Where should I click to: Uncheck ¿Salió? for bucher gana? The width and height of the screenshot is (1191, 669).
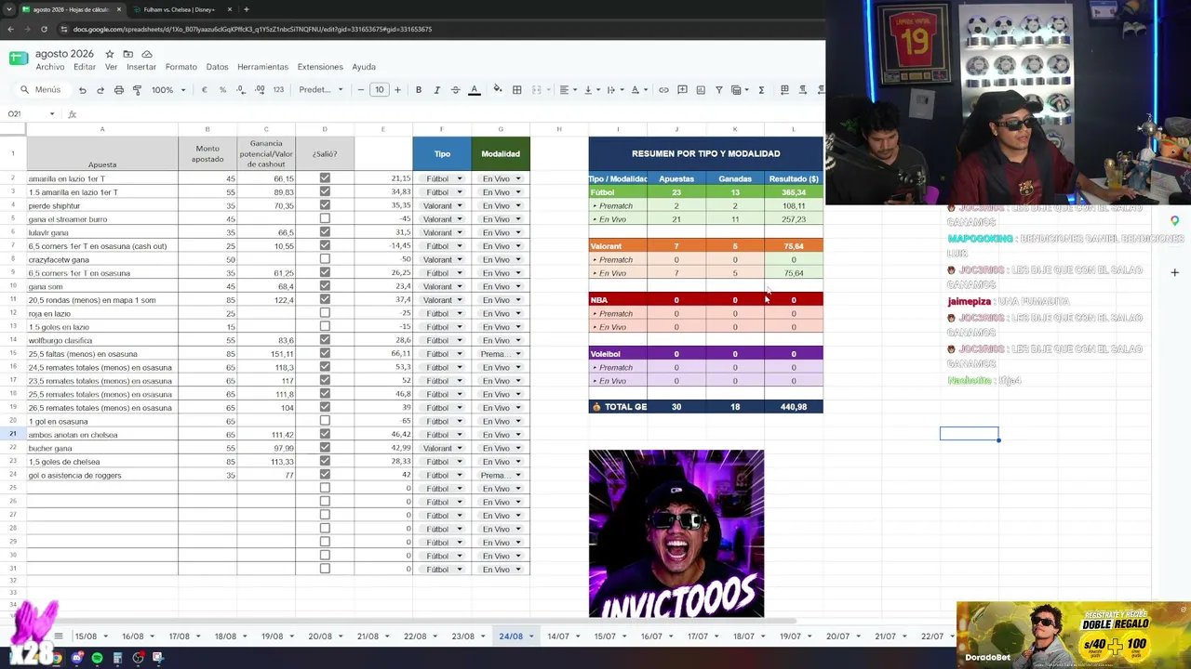click(x=325, y=448)
